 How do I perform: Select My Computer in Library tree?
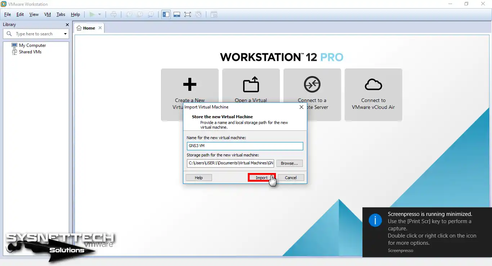(x=32, y=45)
